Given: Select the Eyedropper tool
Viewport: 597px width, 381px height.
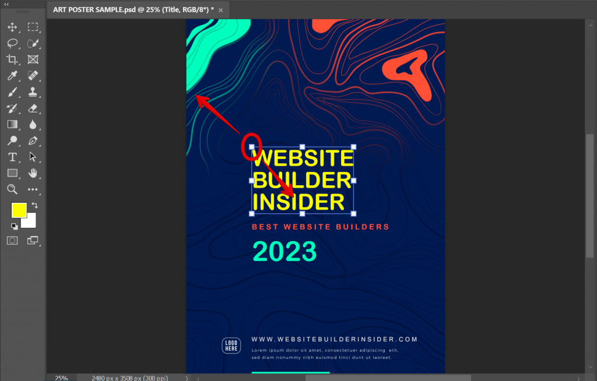Looking at the screenshot, I should [x=12, y=75].
